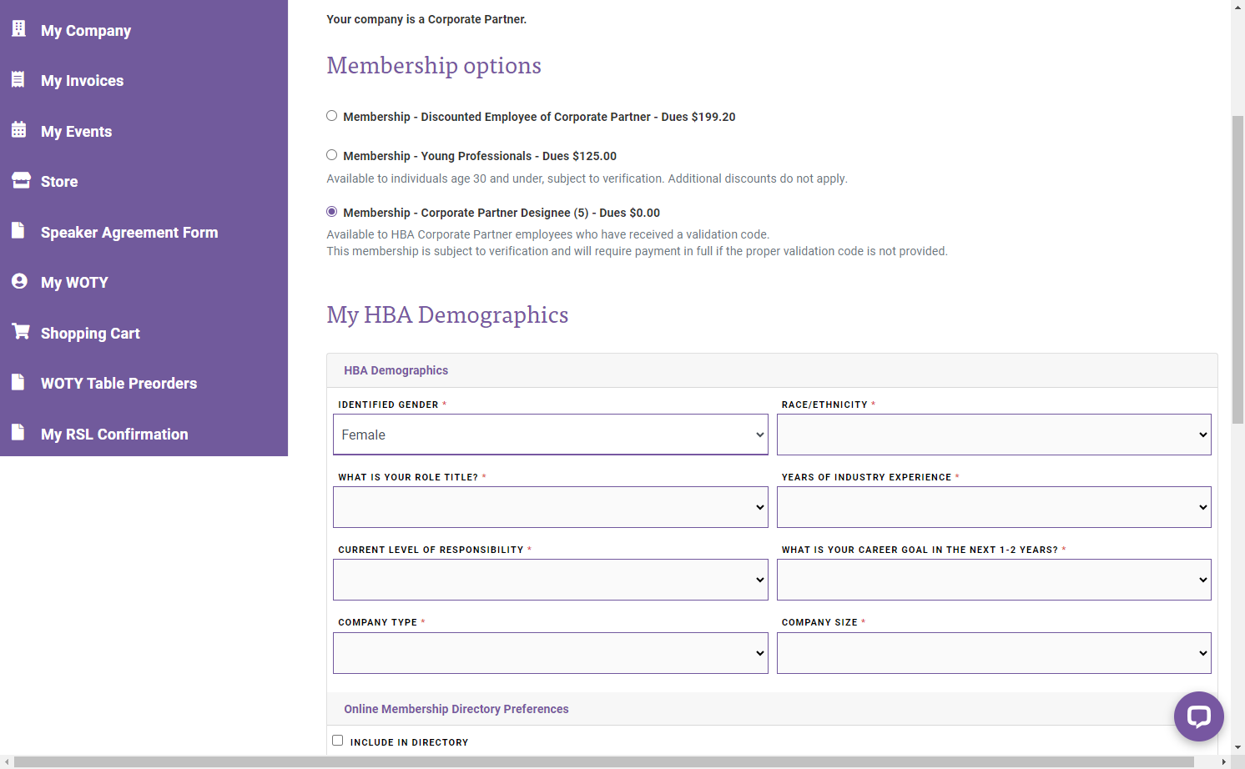This screenshot has width=1245, height=769.
Task: Open Current Level of Responsibility dropdown
Action: coord(551,580)
